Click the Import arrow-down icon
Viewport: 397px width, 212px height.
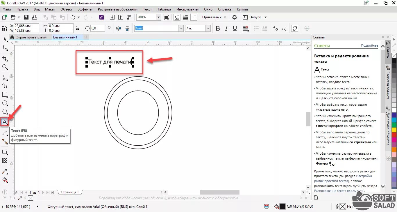pyautogui.click(x=112, y=17)
